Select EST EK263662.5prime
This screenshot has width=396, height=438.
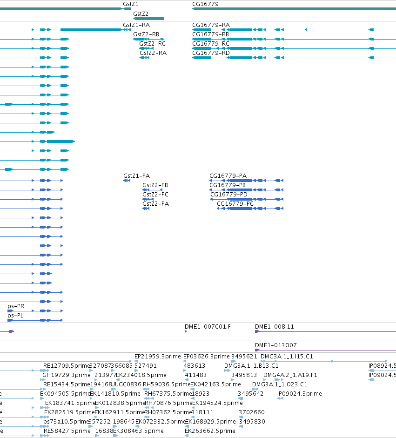(210, 431)
